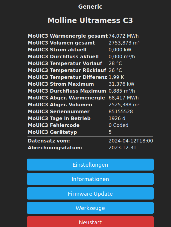The height and width of the screenshot is (227, 171).
Task: Click the MoUIC3 Temperatur Differenz label
Action: [67, 77]
